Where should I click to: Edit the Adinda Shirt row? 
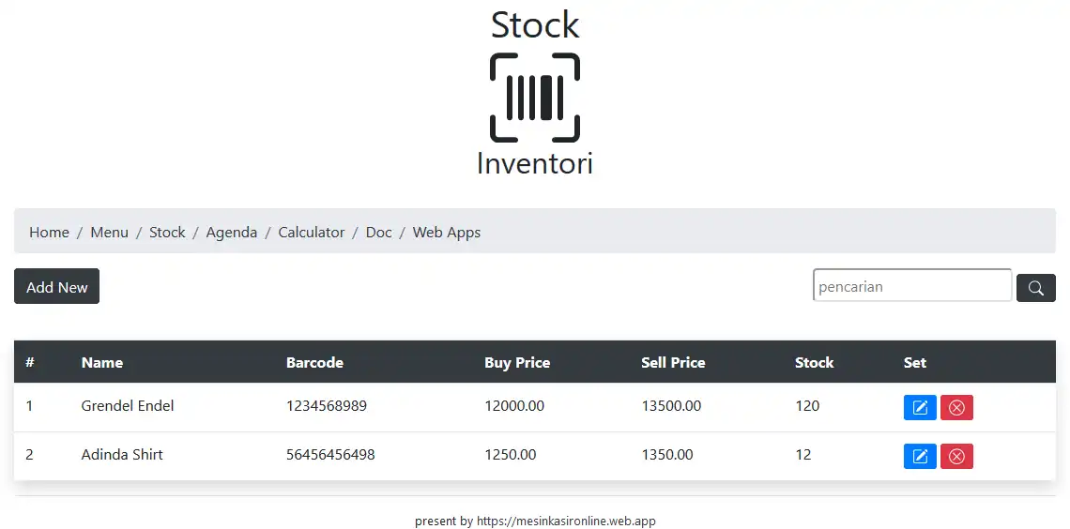click(920, 457)
